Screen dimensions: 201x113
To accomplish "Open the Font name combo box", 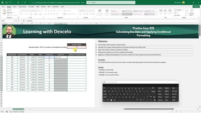I will (26, 11).
